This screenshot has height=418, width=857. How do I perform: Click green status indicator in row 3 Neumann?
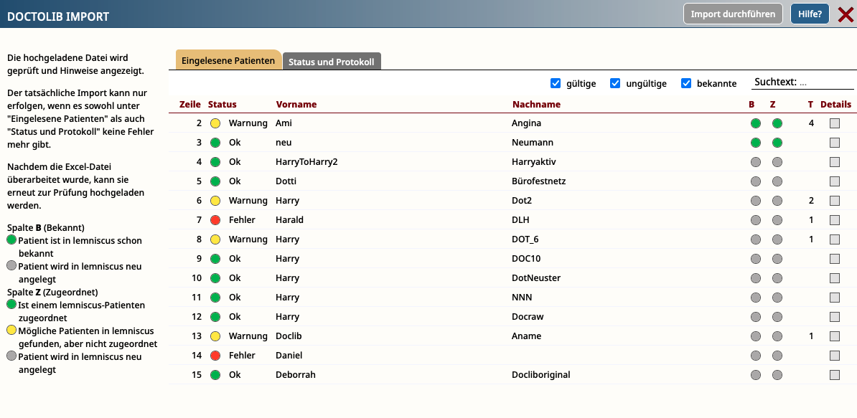pos(215,143)
